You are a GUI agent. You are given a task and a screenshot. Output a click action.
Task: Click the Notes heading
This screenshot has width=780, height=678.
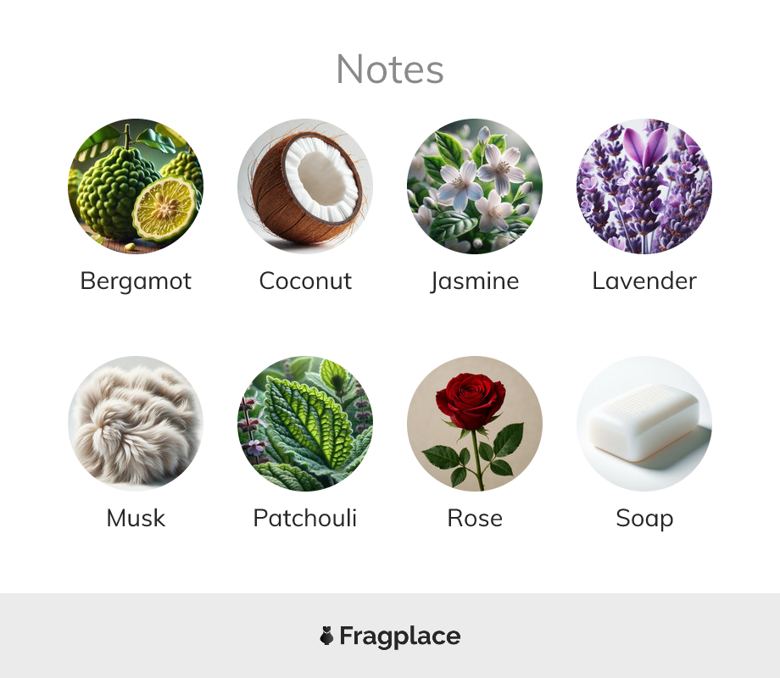pyautogui.click(x=390, y=69)
